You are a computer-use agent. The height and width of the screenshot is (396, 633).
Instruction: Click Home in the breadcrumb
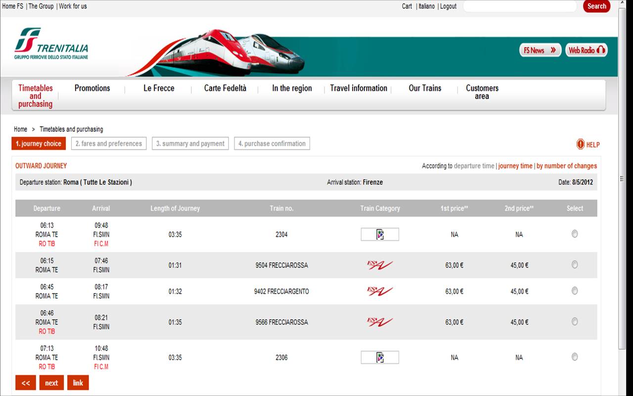pos(20,129)
